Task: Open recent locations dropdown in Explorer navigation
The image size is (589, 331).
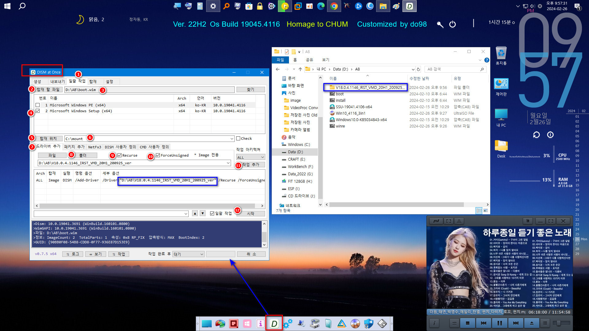Action: pos(294,69)
